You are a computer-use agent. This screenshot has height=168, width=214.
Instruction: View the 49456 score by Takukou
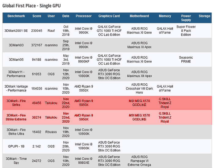point(37,103)
